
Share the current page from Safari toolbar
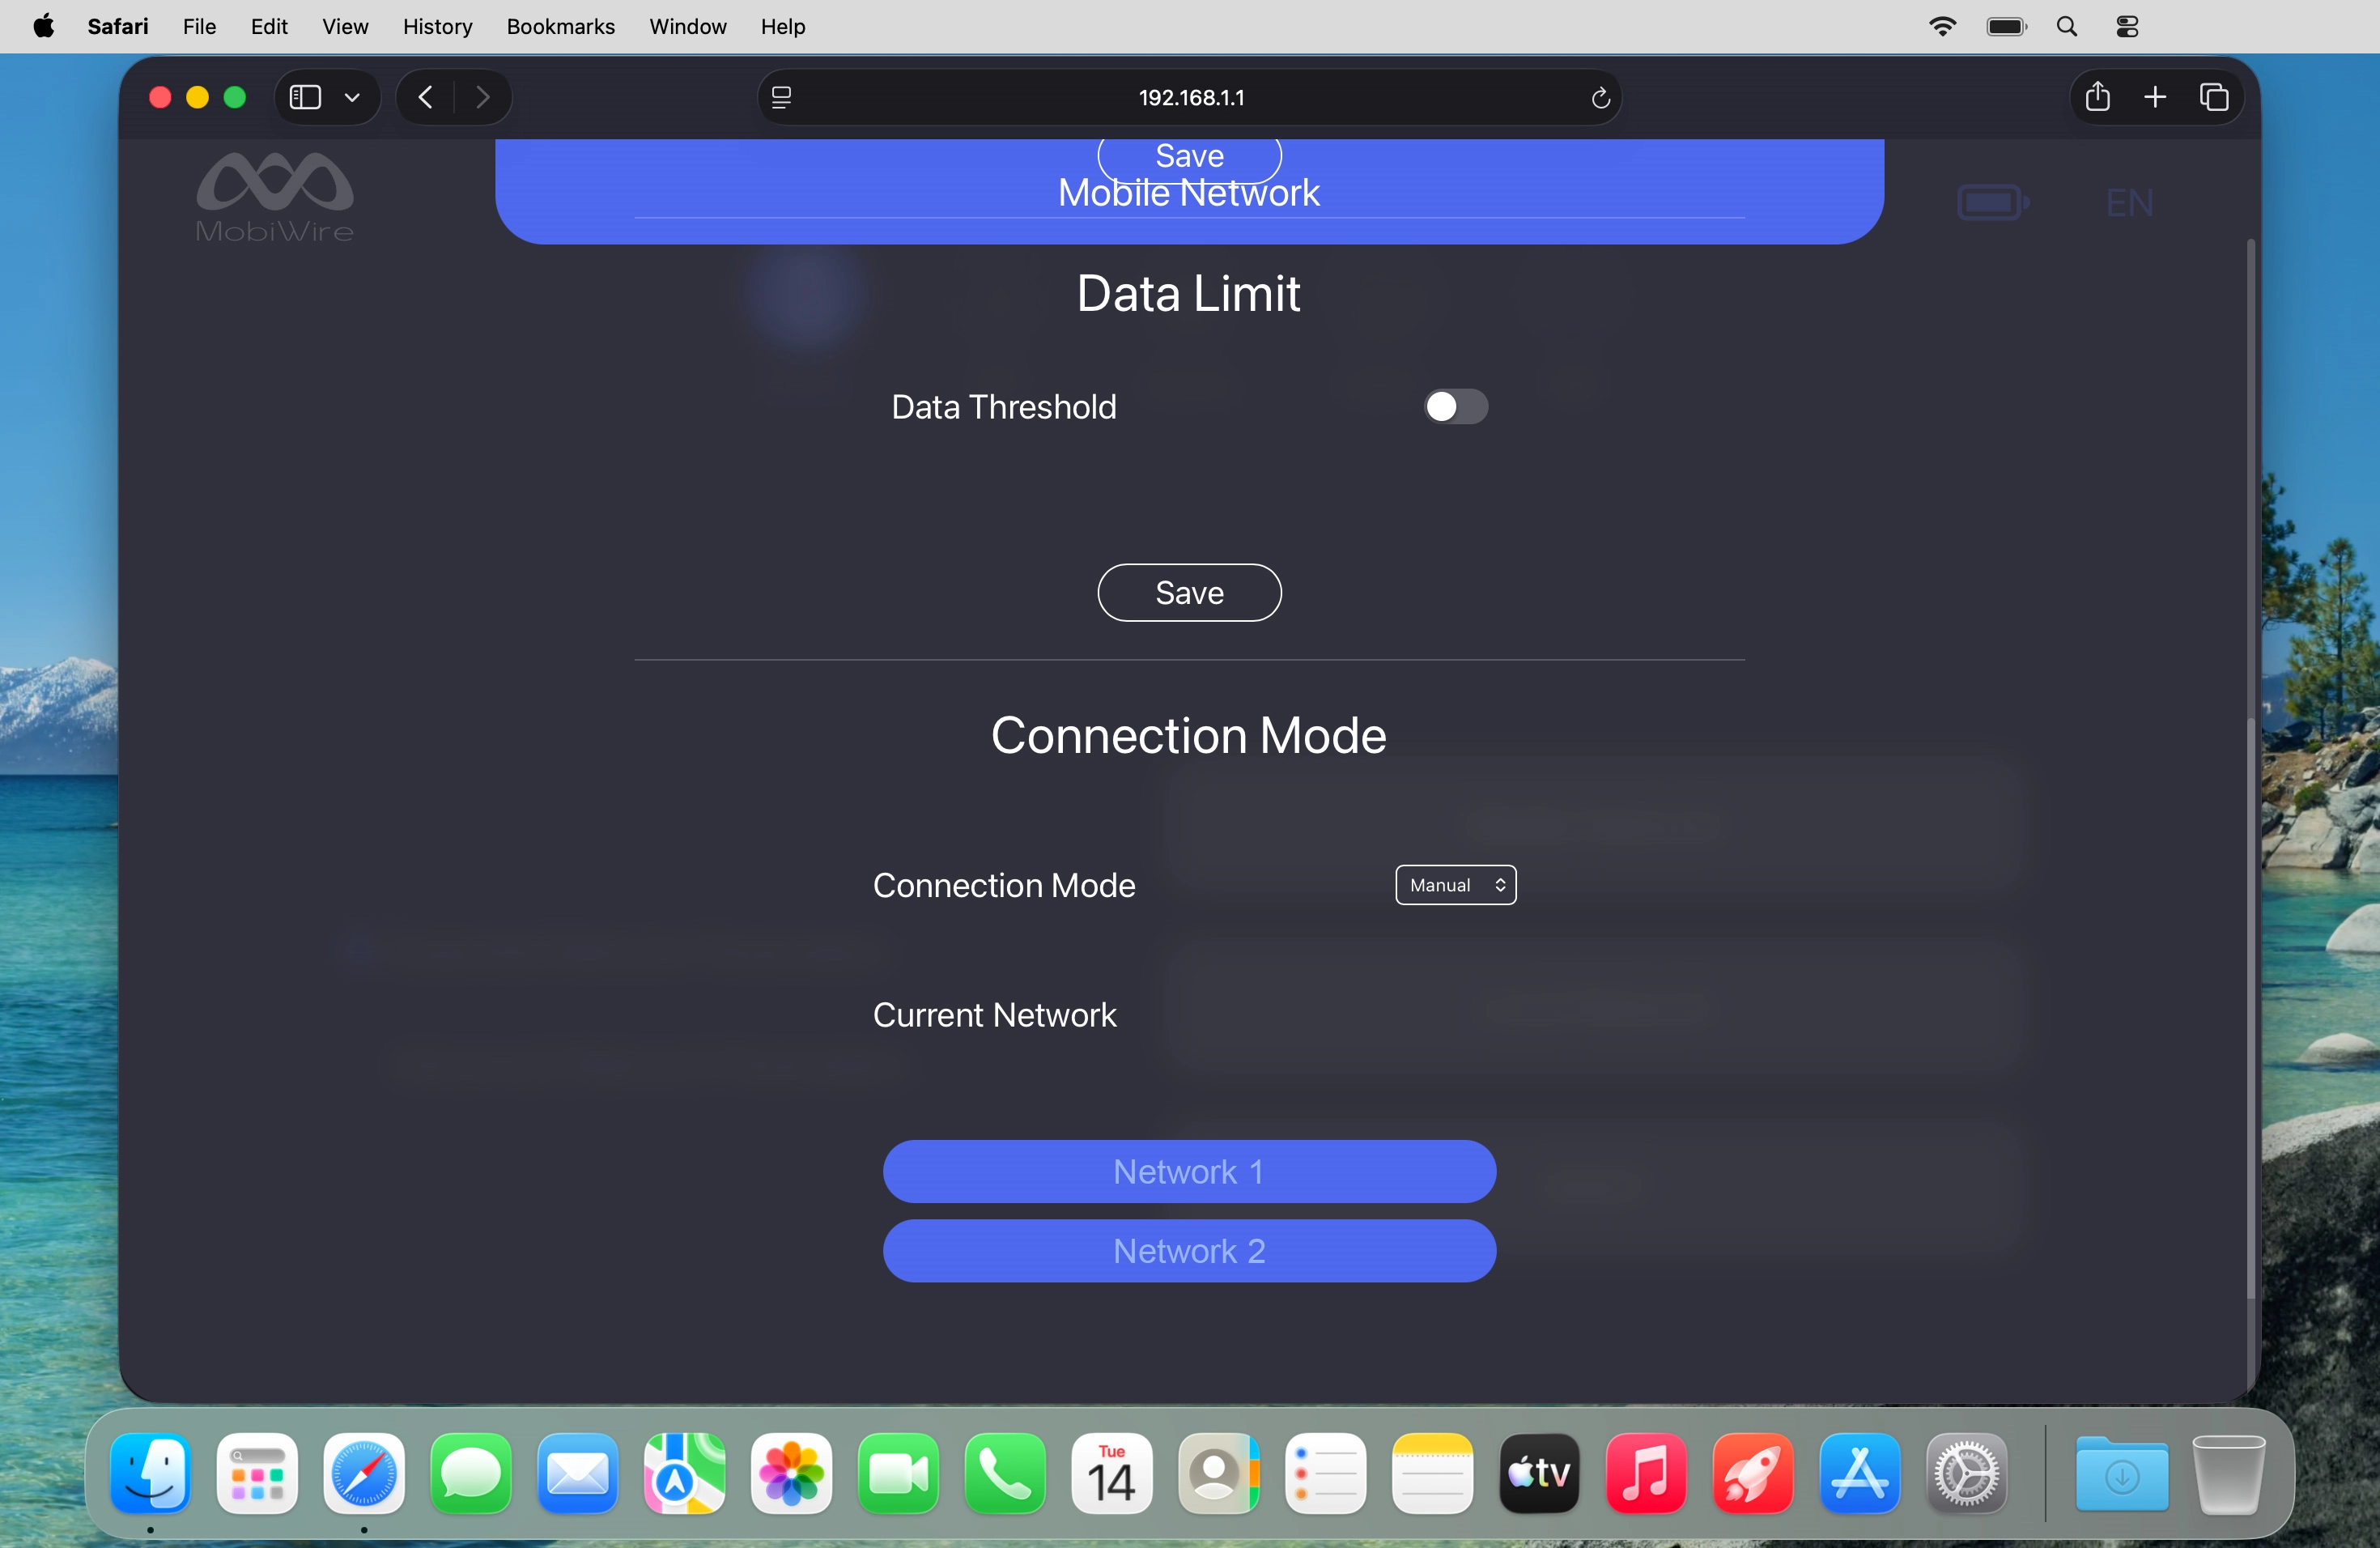[2097, 96]
